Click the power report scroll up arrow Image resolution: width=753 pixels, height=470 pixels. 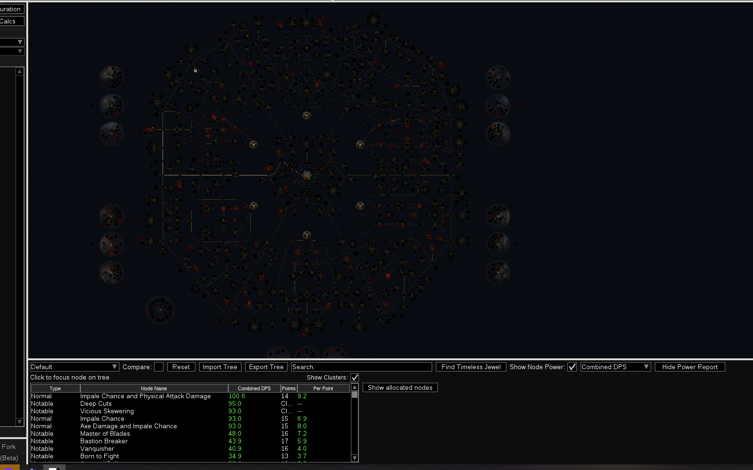click(x=355, y=387)
